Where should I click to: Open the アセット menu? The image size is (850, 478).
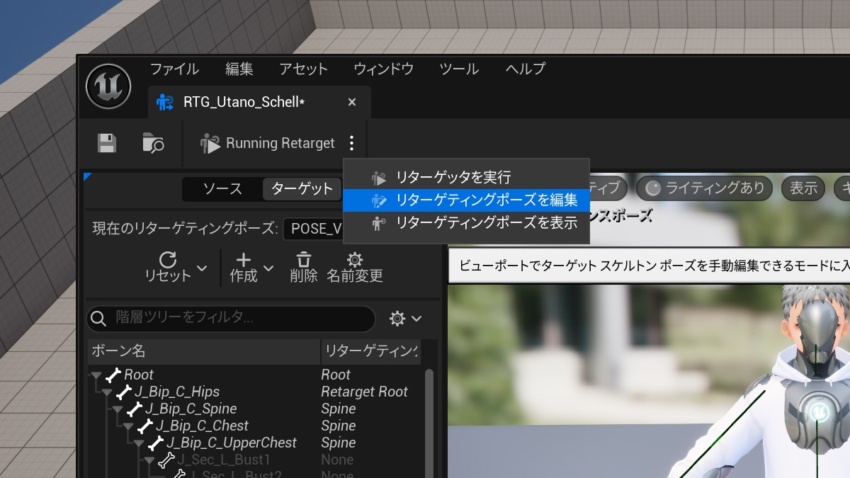303,69
